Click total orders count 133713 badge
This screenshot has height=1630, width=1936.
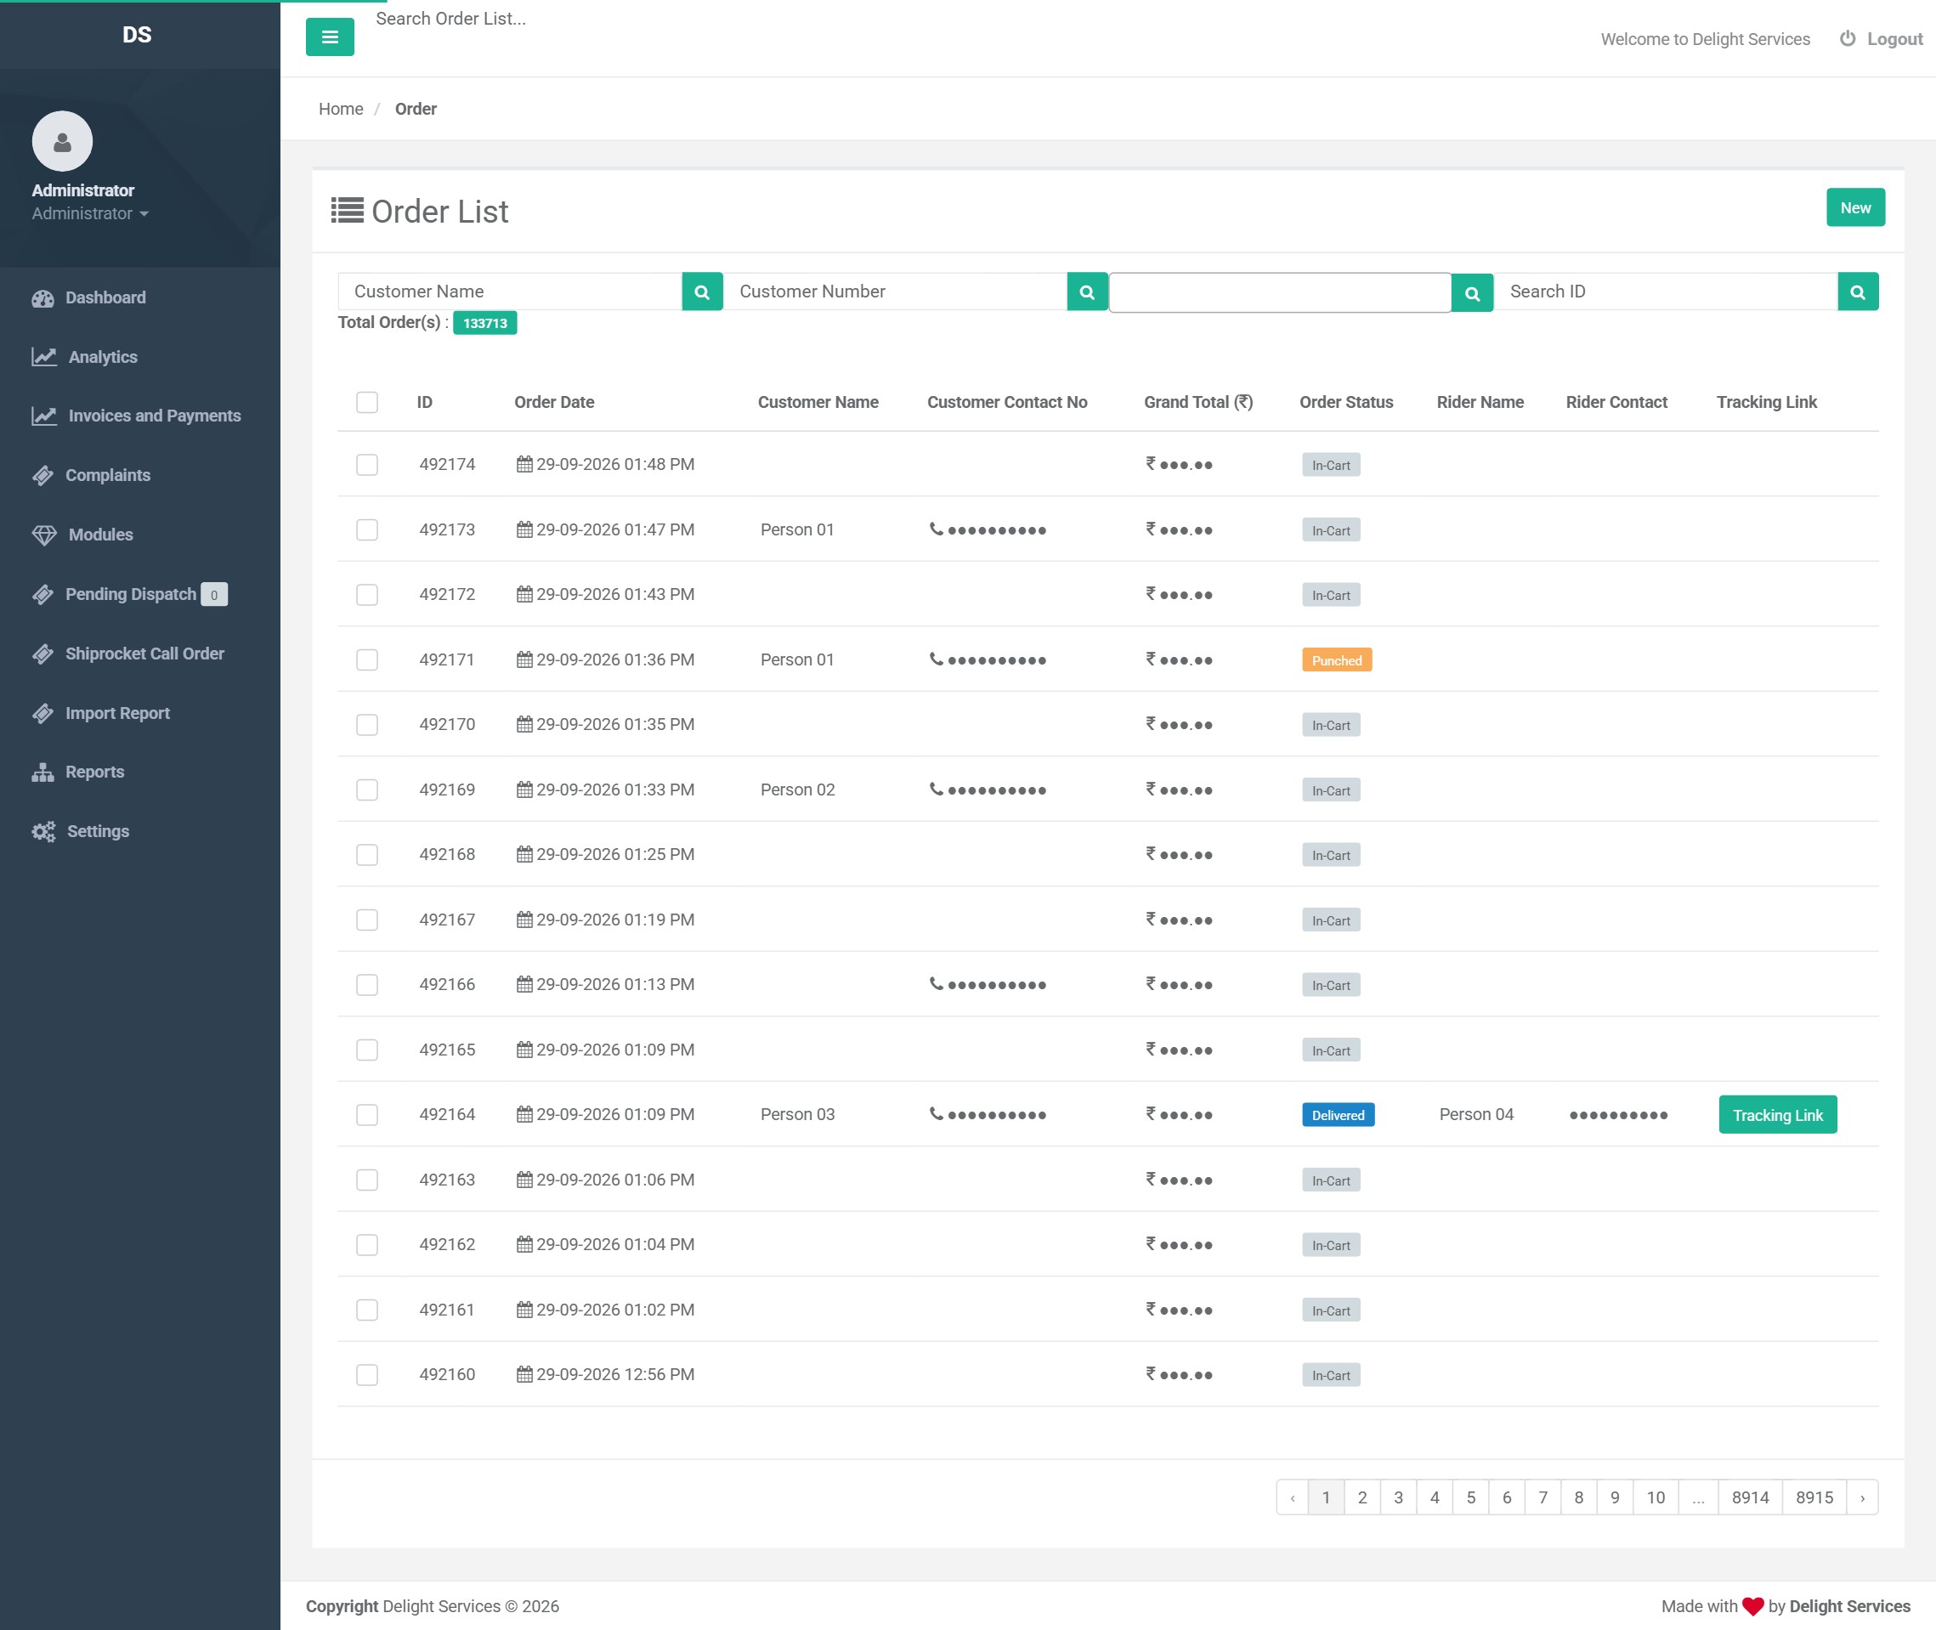(485, 324)
